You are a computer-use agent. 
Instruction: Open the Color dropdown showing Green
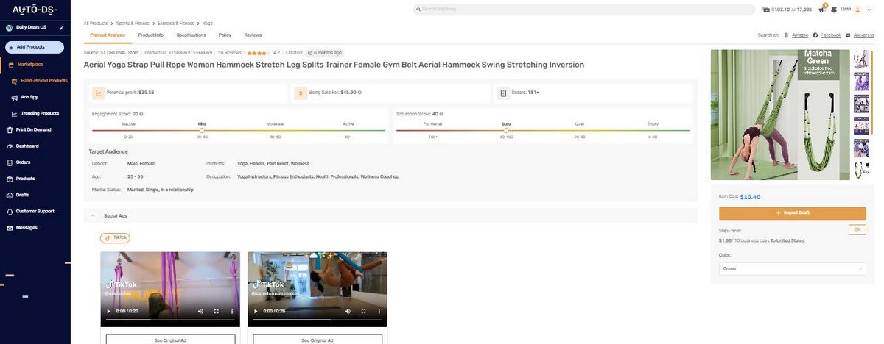pos(792,269)
